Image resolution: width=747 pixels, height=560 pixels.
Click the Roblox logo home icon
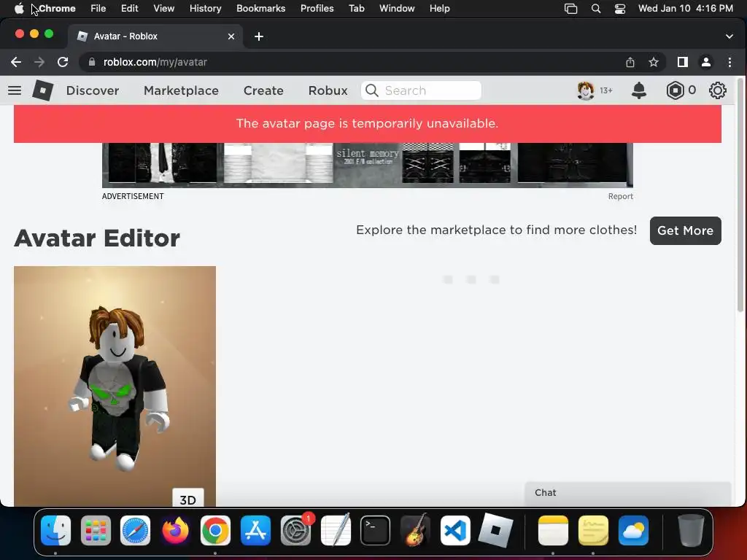42,90
